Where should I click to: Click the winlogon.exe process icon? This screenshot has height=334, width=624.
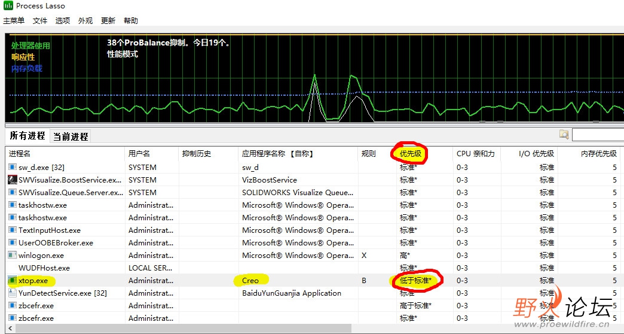(x=13, y=255)
